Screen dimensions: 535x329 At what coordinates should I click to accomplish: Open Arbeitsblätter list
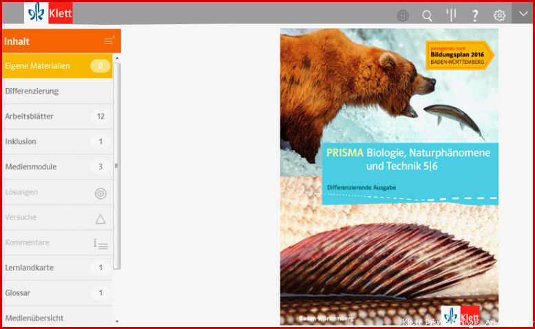(x=57, y=116)
